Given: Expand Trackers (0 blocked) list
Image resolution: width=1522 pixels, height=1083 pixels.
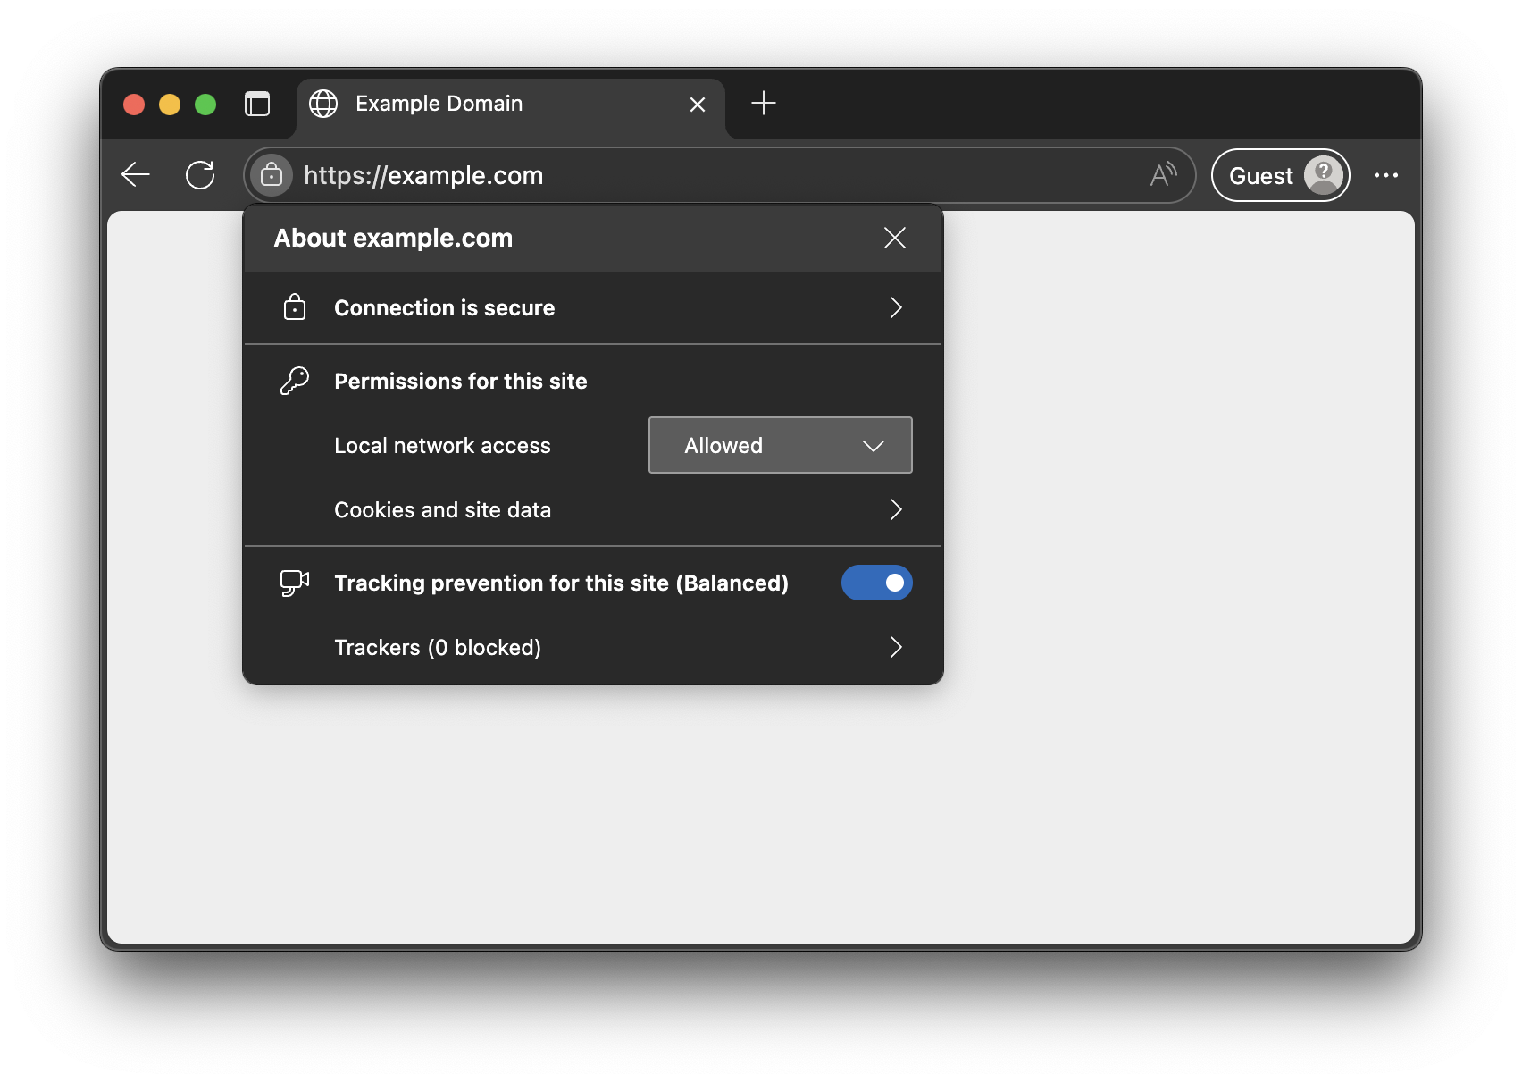Looking at the screenshot, I should point(895,647).
